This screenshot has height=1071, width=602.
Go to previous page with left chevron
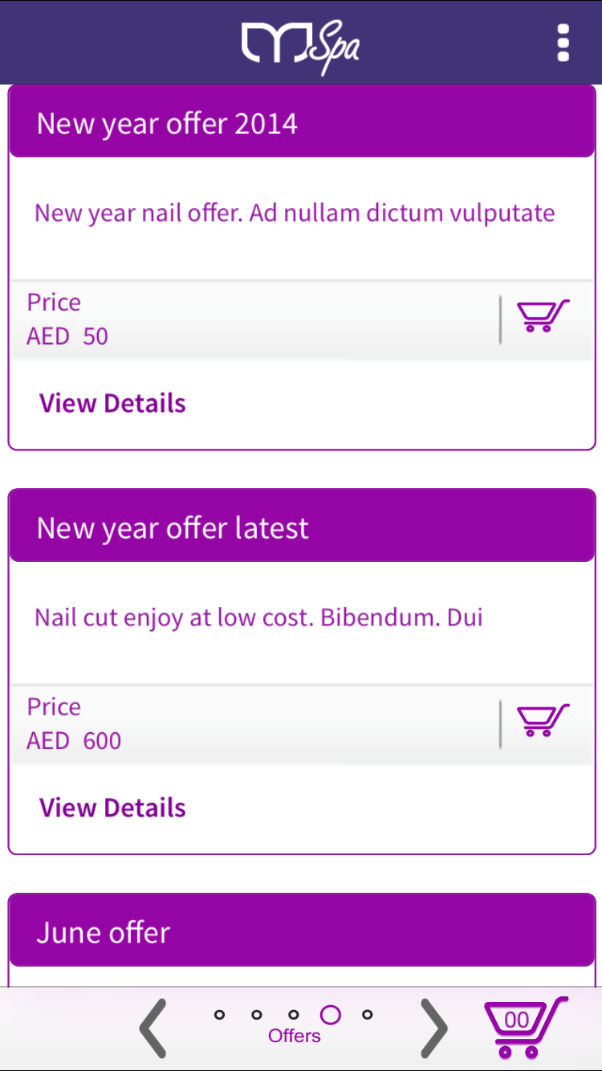(x=153, y=1028)
